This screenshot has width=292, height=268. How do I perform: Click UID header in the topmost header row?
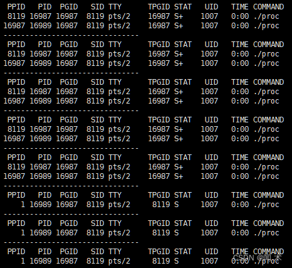click(211, 7)
